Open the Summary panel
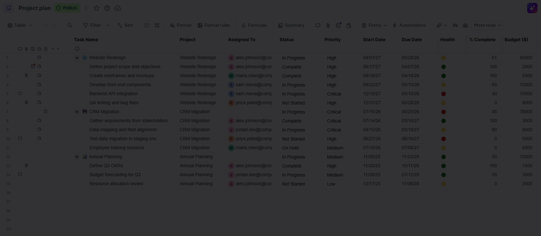Screen dimensions: 541x236 [x=291, y=25]
